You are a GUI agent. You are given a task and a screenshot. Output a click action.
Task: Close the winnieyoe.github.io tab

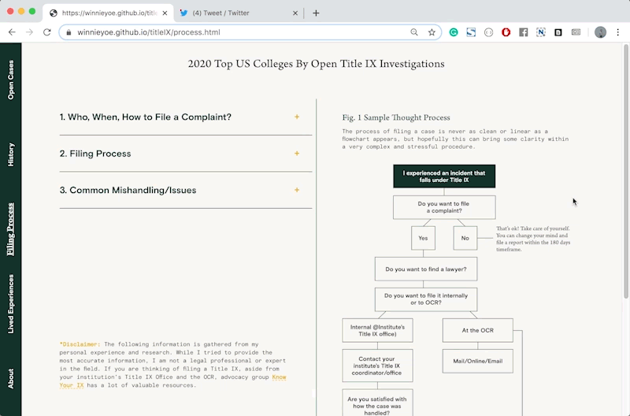(165, 13)
